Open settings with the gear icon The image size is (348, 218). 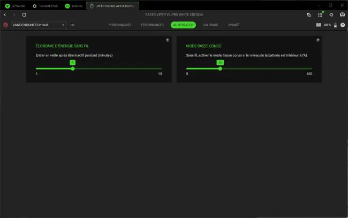pos(331,15)
